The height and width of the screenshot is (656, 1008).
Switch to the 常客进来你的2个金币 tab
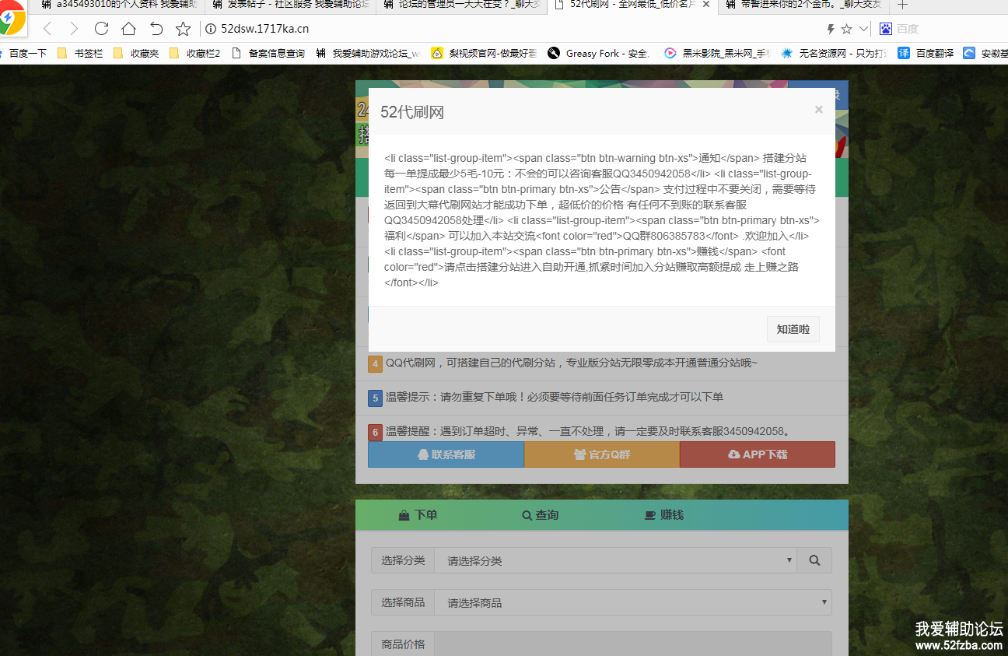pos(803,5)
